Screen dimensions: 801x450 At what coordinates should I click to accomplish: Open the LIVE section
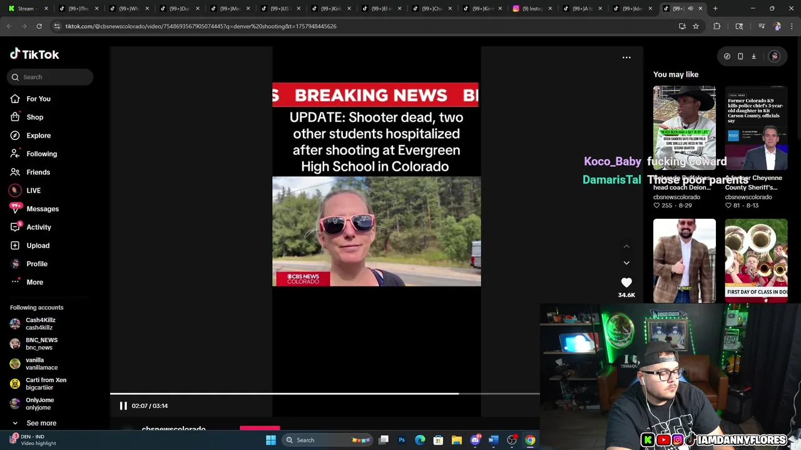(33, 191)
